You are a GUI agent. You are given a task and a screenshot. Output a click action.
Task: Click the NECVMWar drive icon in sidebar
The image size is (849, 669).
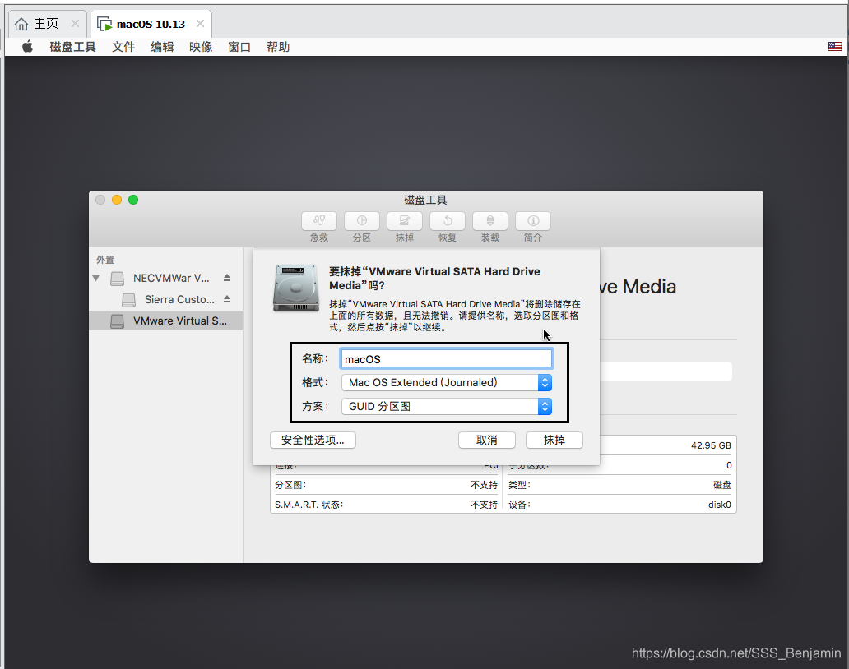117,279
